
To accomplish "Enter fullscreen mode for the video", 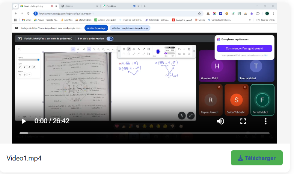I will (x=243, y=121).
